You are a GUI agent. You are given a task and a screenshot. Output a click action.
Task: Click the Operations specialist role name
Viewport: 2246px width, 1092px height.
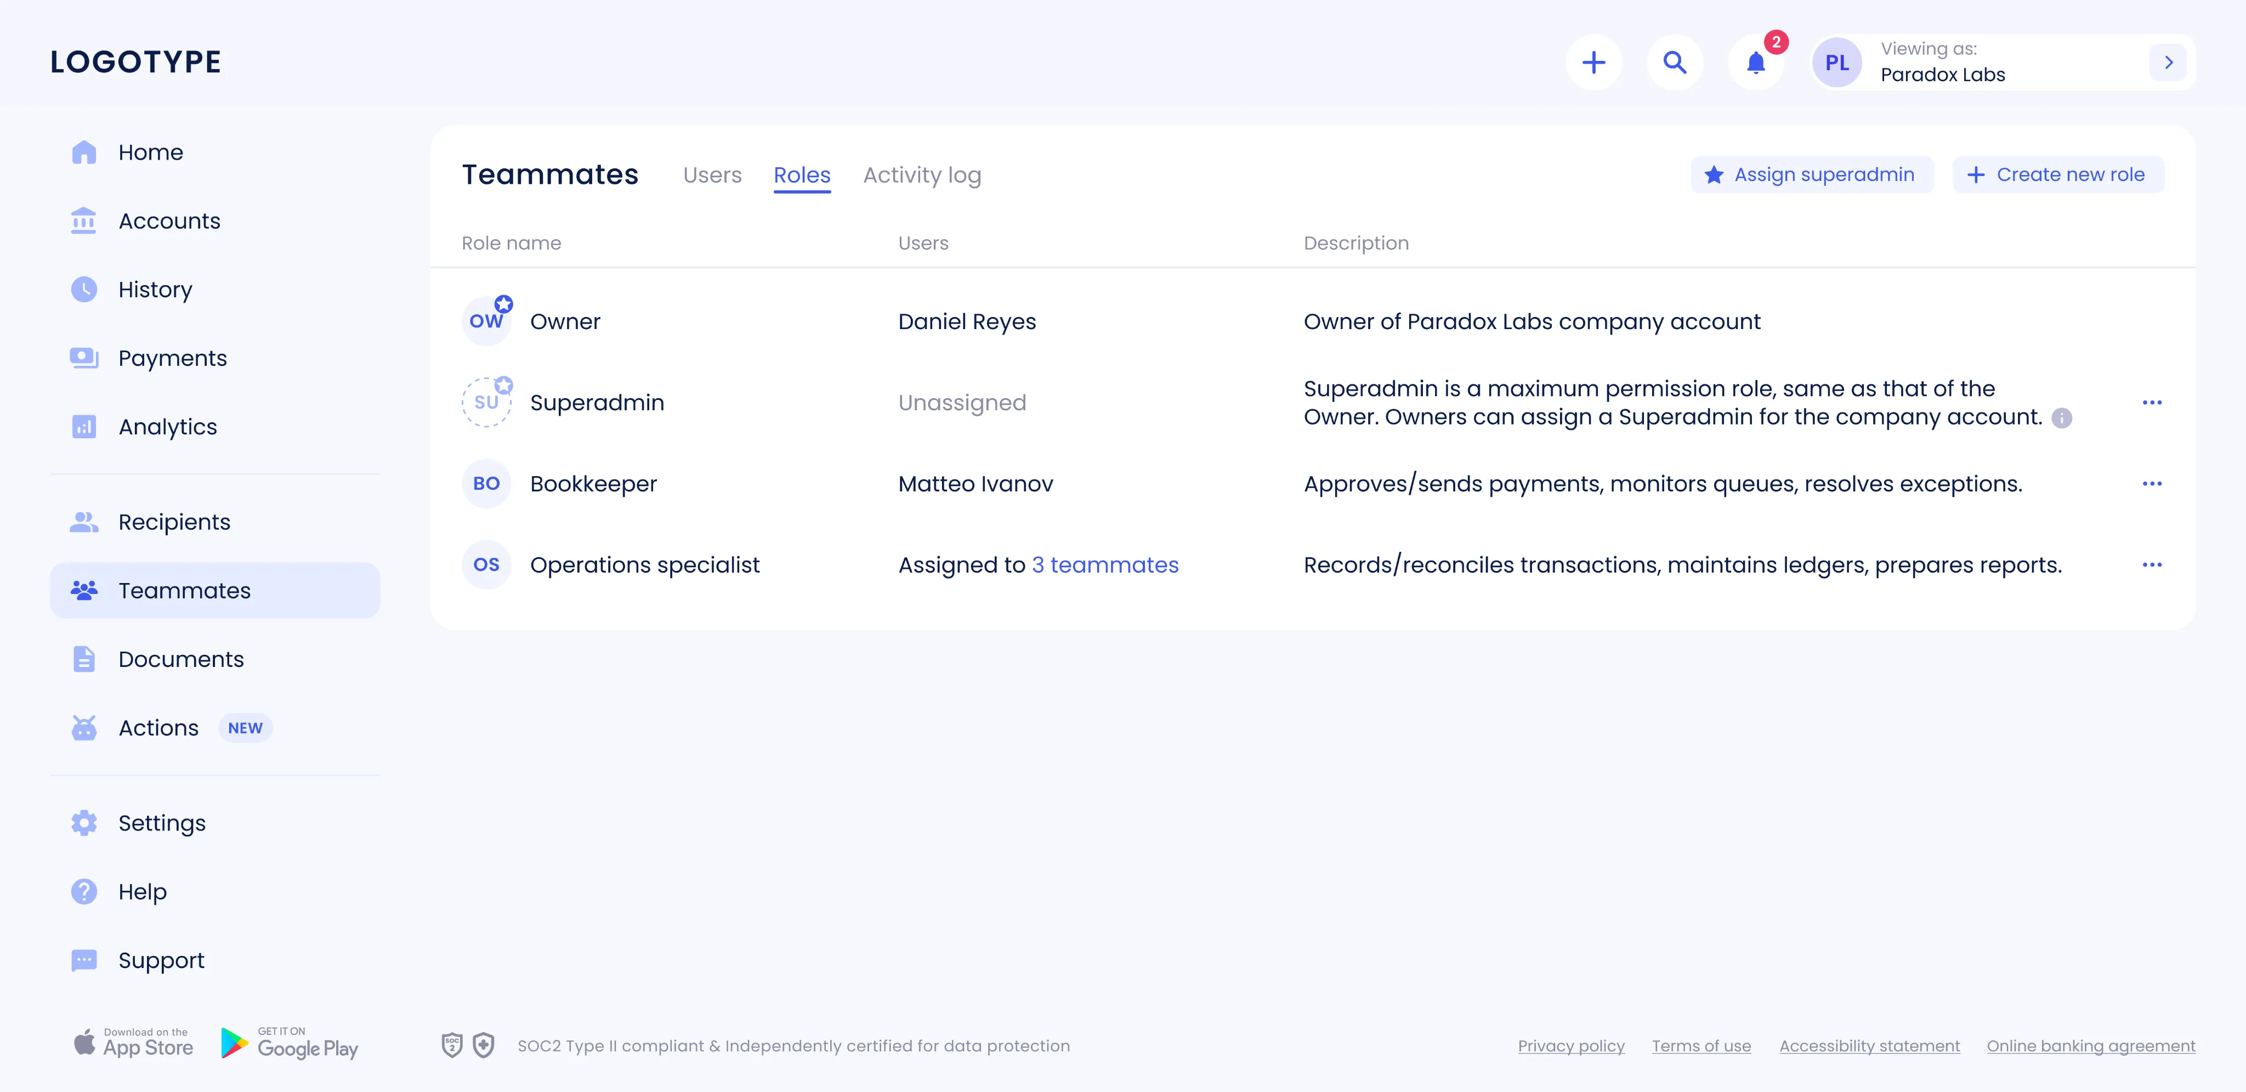(x=644, y=565)
